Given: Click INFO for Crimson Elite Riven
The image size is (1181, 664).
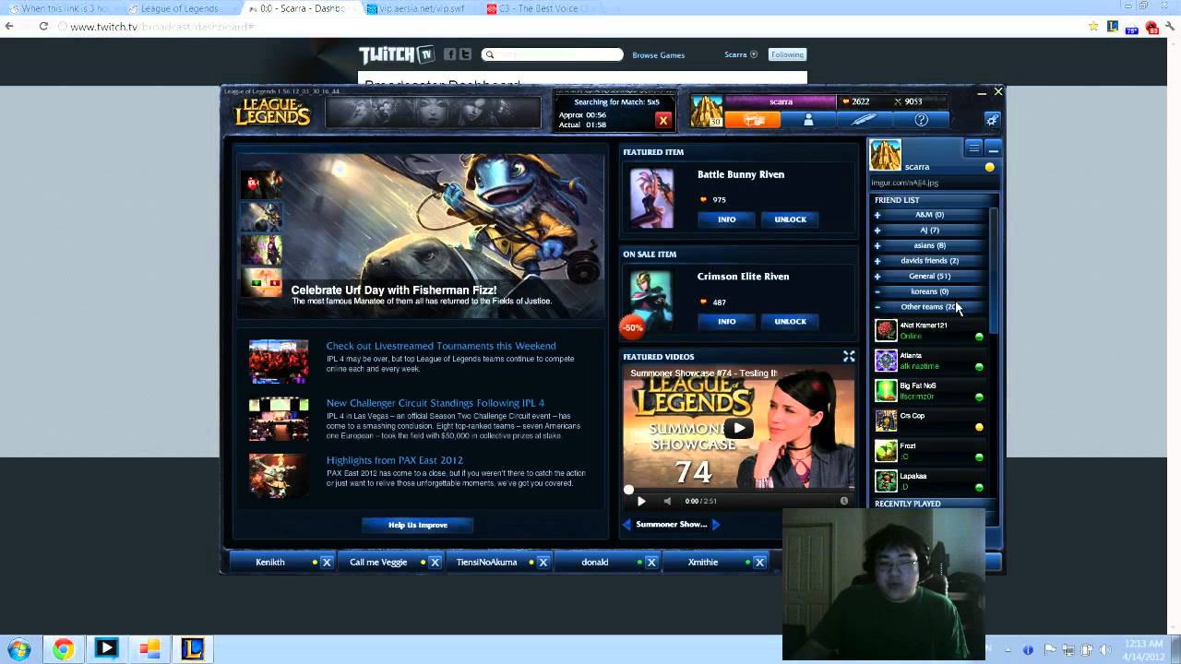Looking at the screenshot, I should [727, 322].
